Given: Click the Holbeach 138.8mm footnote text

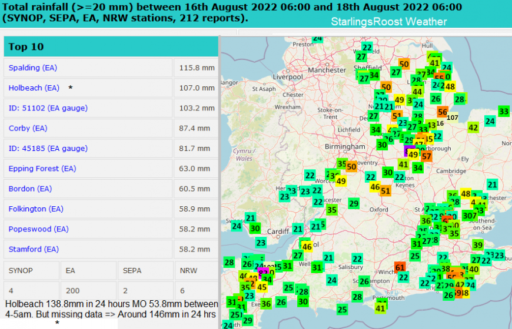Looking at the screenshot, I should (x=111, y=309).
